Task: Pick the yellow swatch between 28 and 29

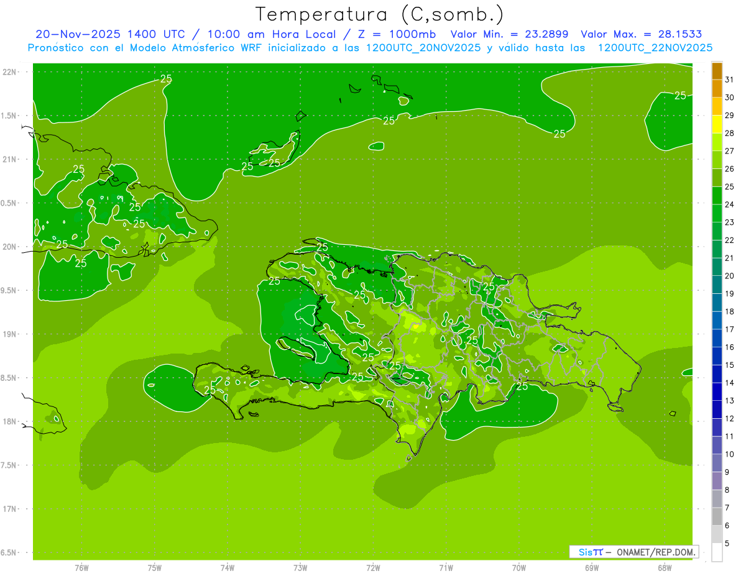Action: click(x=717, y=124)
